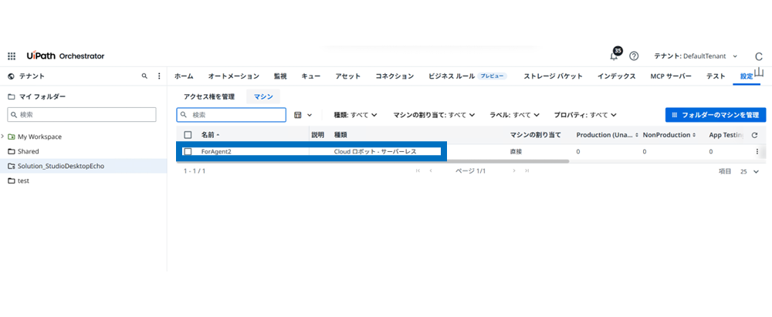Refresh the machines table
This screenshot has height=317, width=772.
click(754, 134)
